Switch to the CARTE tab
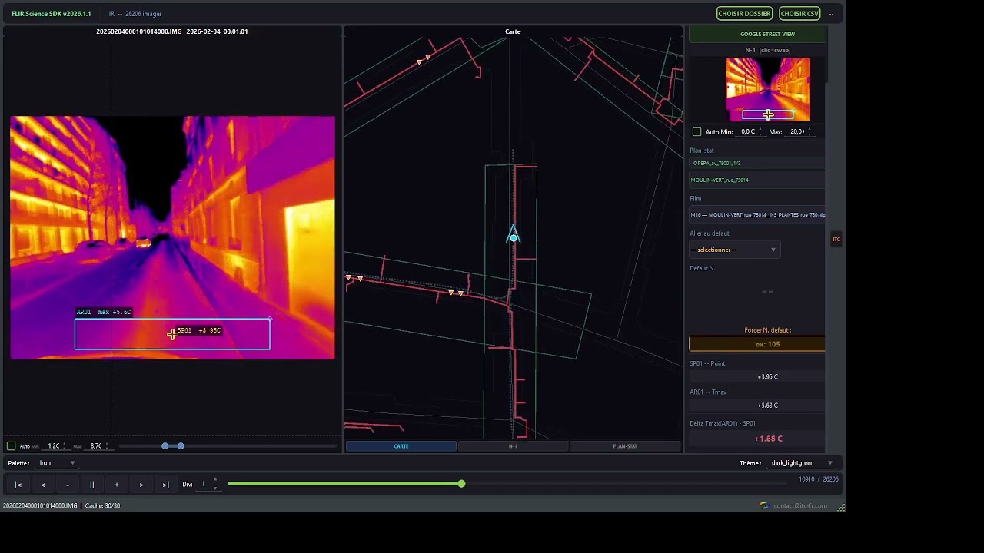The width and height of the screenshot is (984, 553). (401, 446)
